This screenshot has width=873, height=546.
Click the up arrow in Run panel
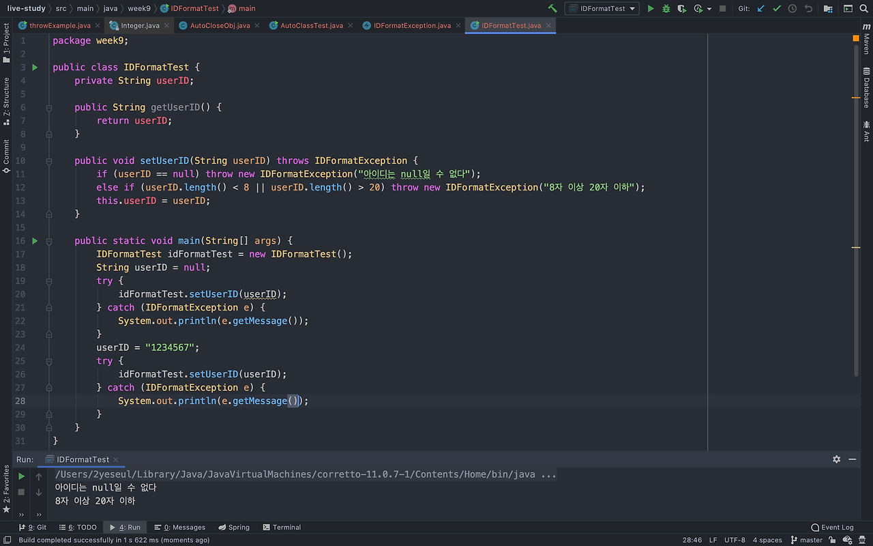(39, 476)
